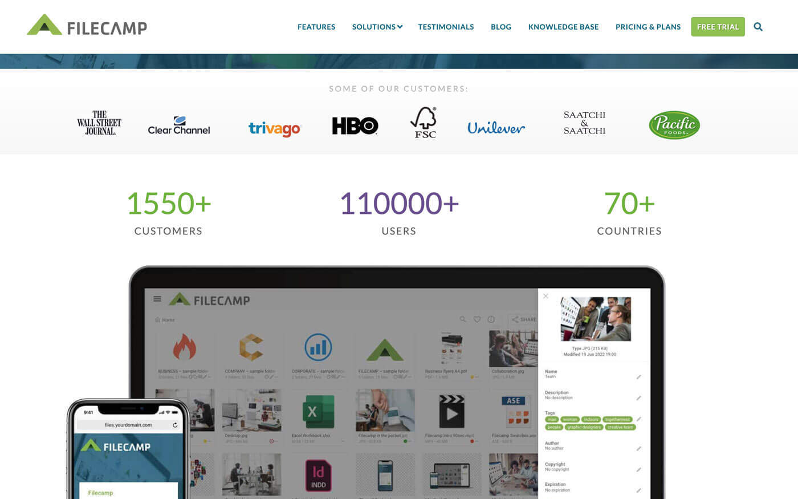Expand the SOLUTIONS dropdown menu
Image resolution: width=798 pixels, height=499 pixels.
click(377, 27)
